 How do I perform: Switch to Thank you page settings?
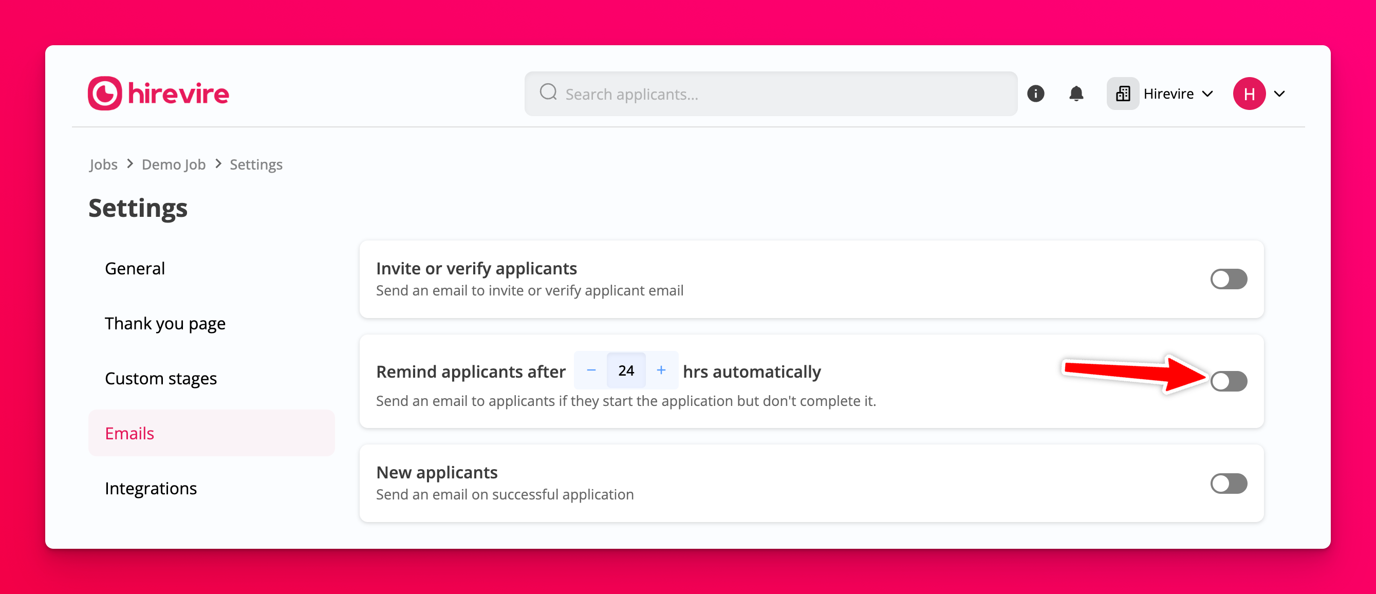pos(164,323)
